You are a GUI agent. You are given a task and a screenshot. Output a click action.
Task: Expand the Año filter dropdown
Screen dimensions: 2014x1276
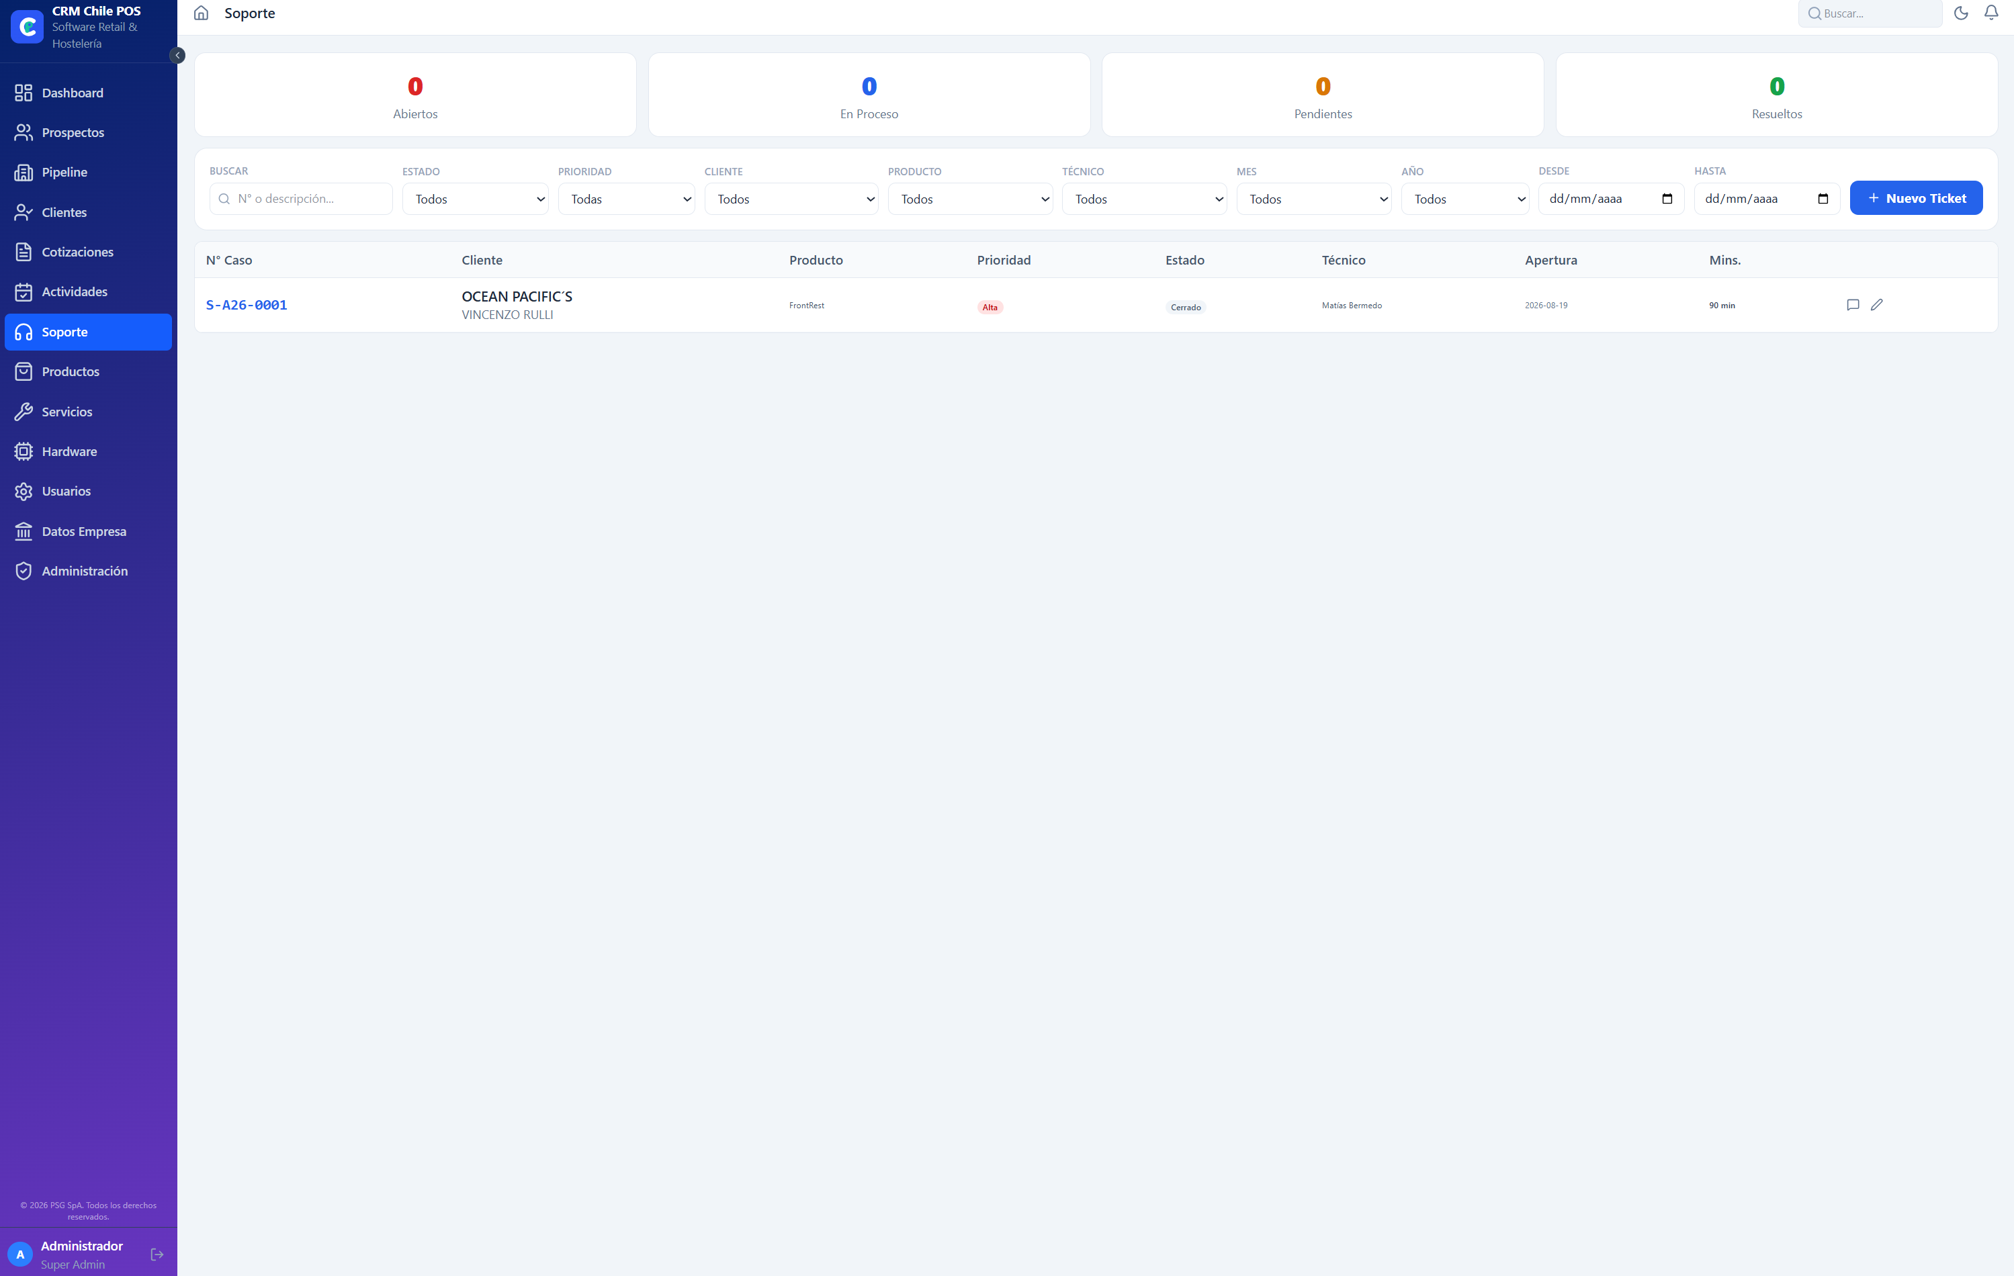click(1464, 199)
